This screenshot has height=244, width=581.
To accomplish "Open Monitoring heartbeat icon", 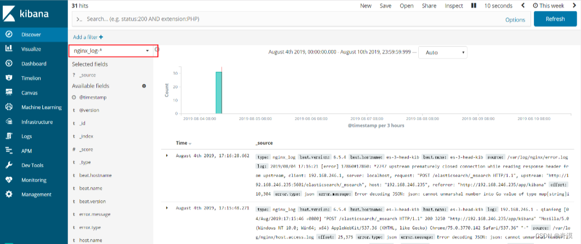I will coord(9,180).
